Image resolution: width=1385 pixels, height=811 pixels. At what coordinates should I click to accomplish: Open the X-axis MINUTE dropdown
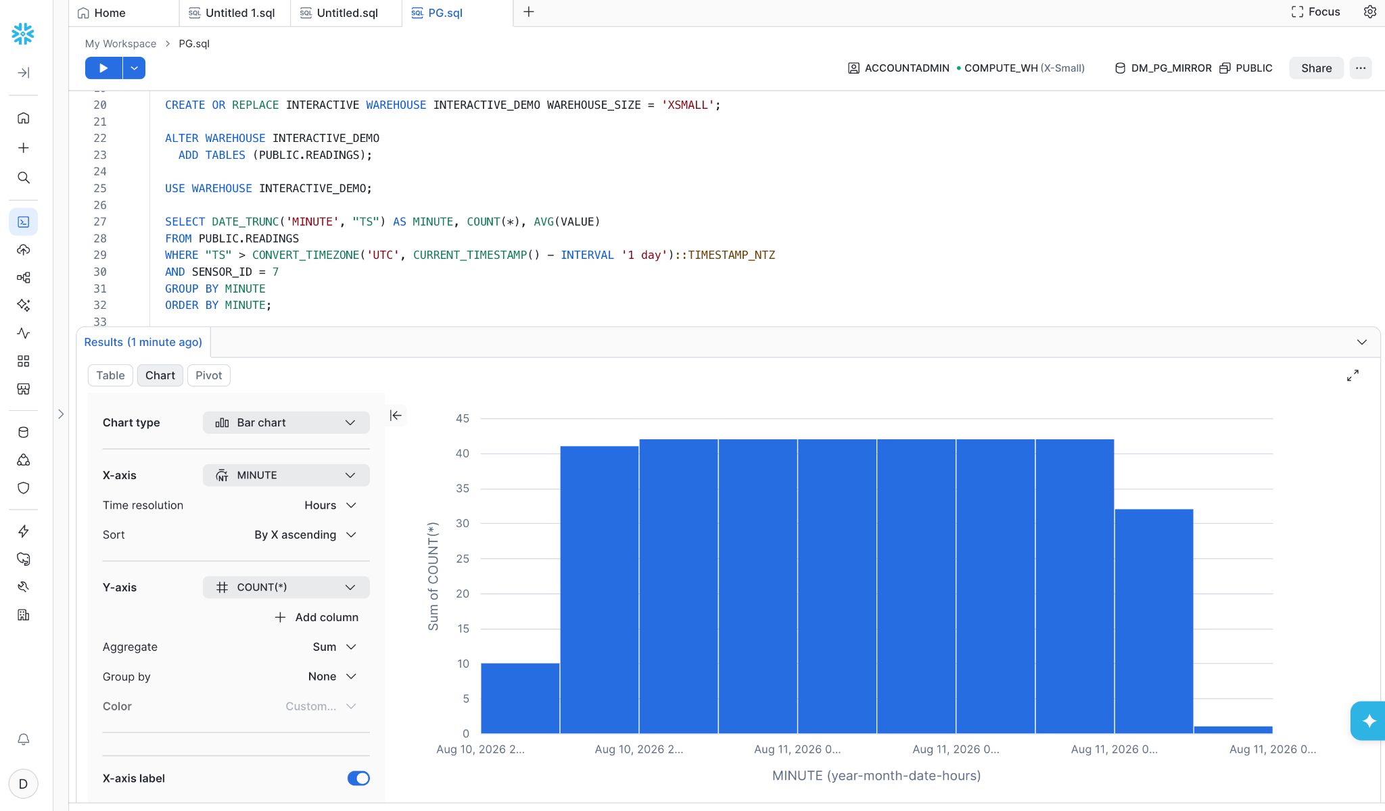(x=286, y=476)
